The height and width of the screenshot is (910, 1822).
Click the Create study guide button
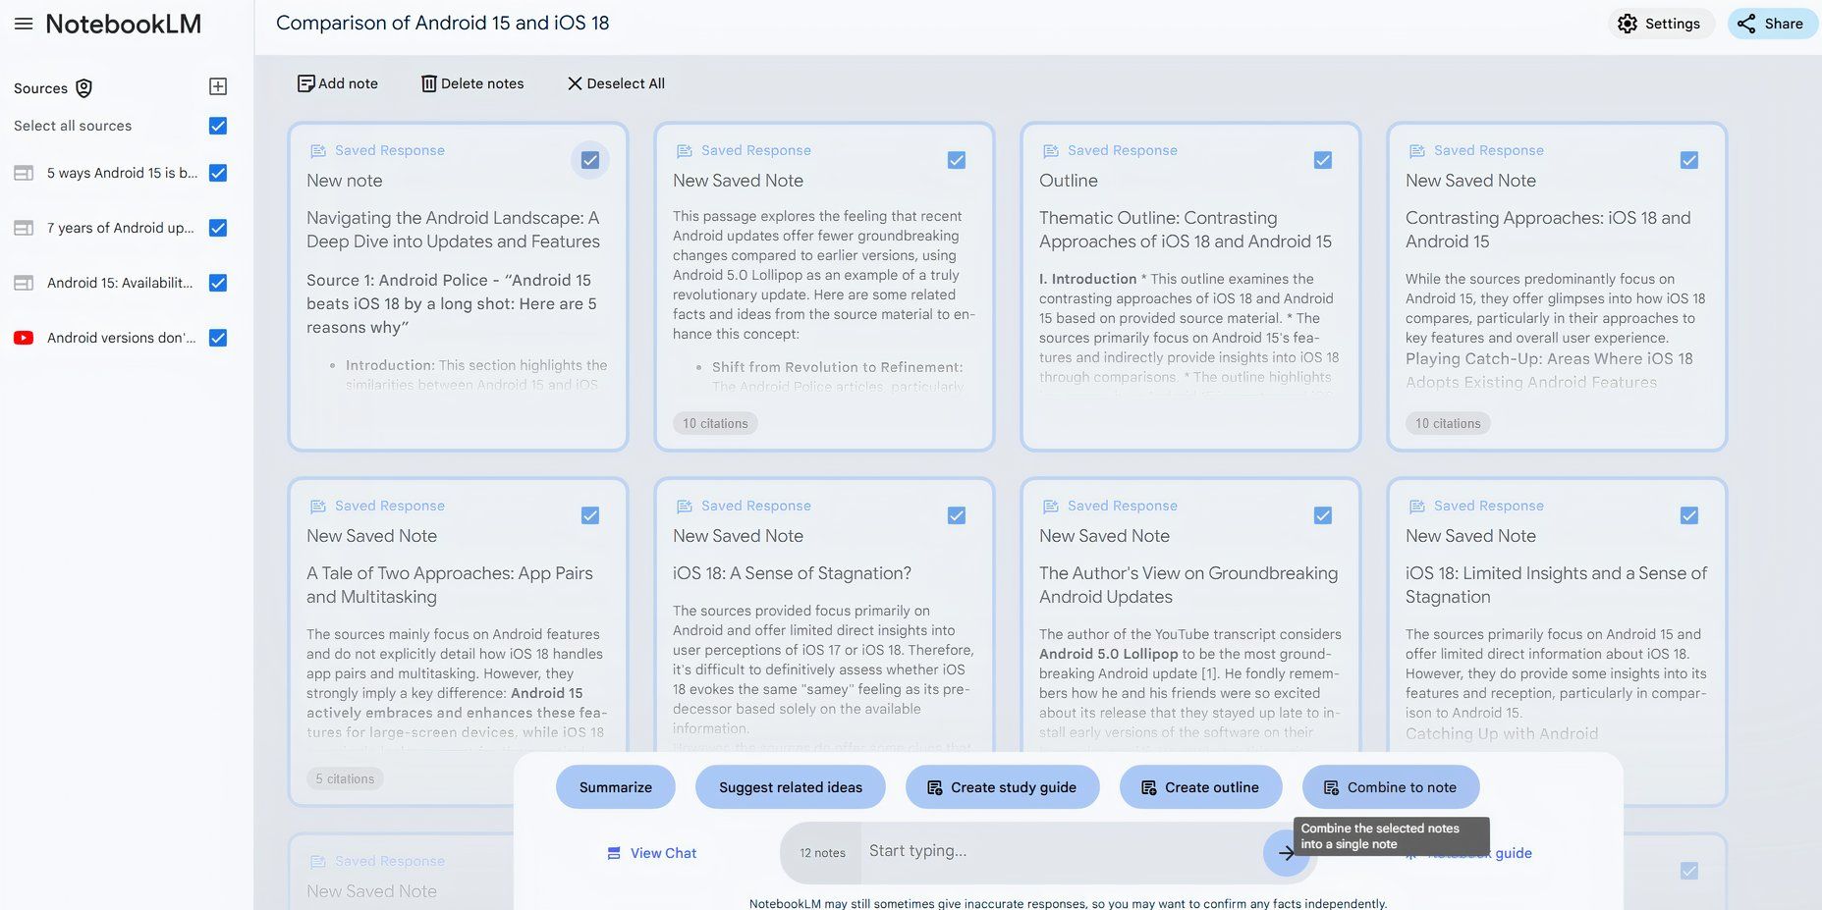click(1002, 787)
